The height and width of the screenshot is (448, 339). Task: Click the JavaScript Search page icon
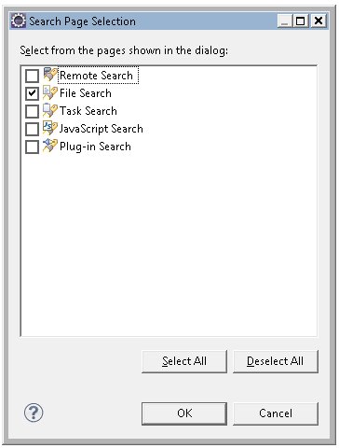[50, 128]
